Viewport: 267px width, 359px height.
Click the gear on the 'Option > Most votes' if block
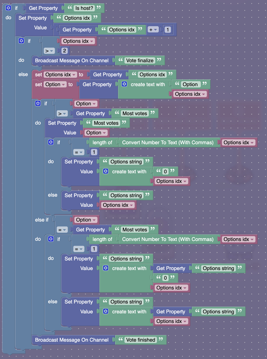coord(38,103)
